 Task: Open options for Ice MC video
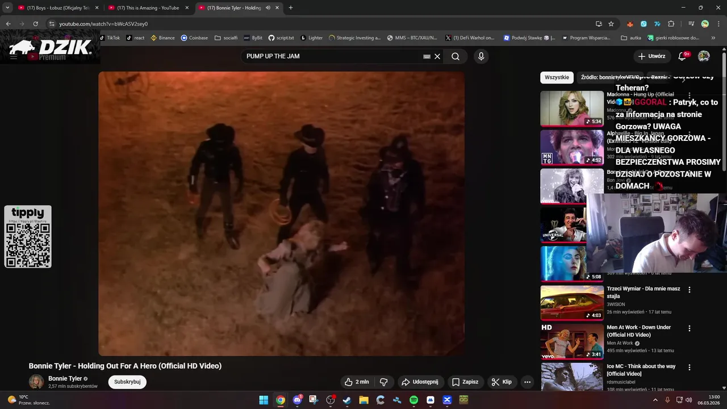pos(690,367)
